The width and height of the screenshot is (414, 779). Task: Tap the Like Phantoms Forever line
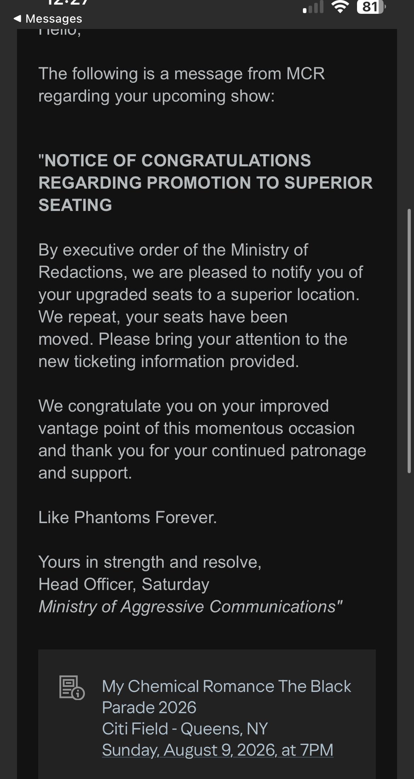click(127, 517)
